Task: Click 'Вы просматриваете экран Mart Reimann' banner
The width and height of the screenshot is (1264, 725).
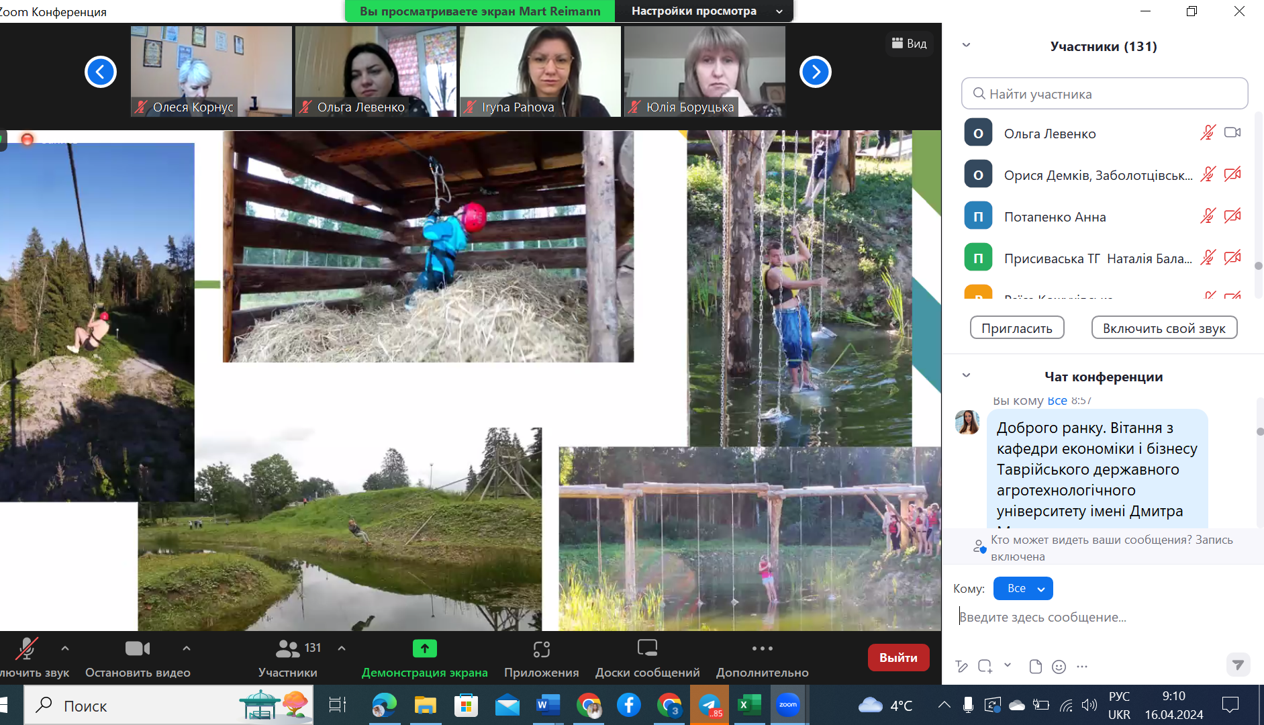Action: click(x=480, y=11)
